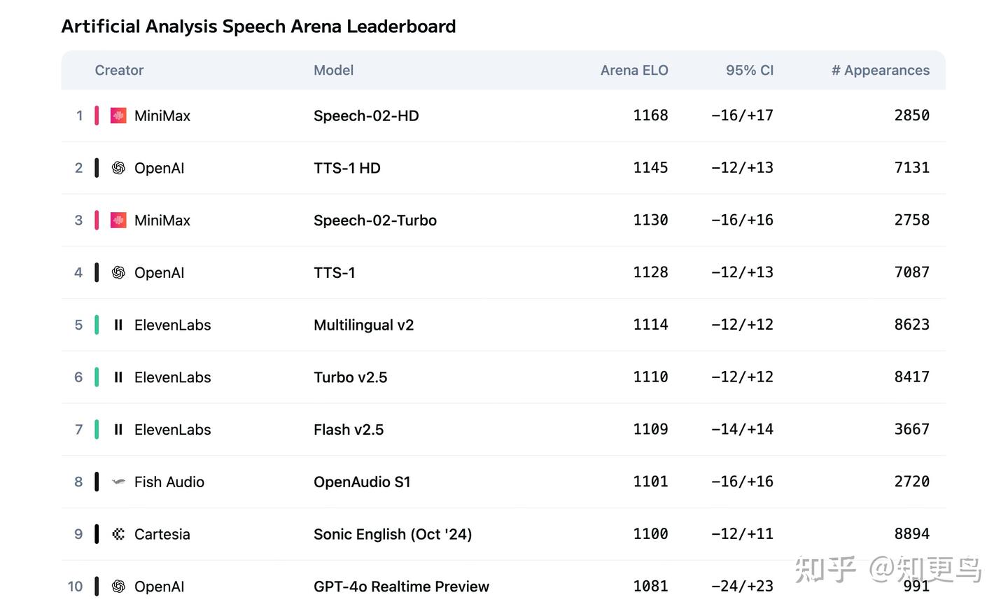Click green color bar in ElevenLabs Flash row
1008x609 pixels.
pyautogui.click(x=97, y=429)
